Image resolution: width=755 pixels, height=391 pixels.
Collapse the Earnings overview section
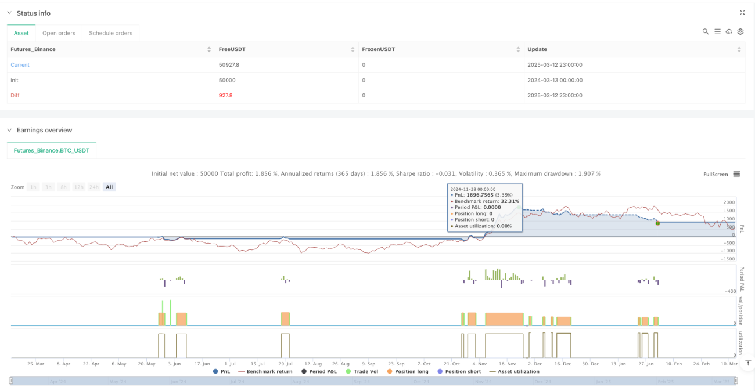click(9, 130)
